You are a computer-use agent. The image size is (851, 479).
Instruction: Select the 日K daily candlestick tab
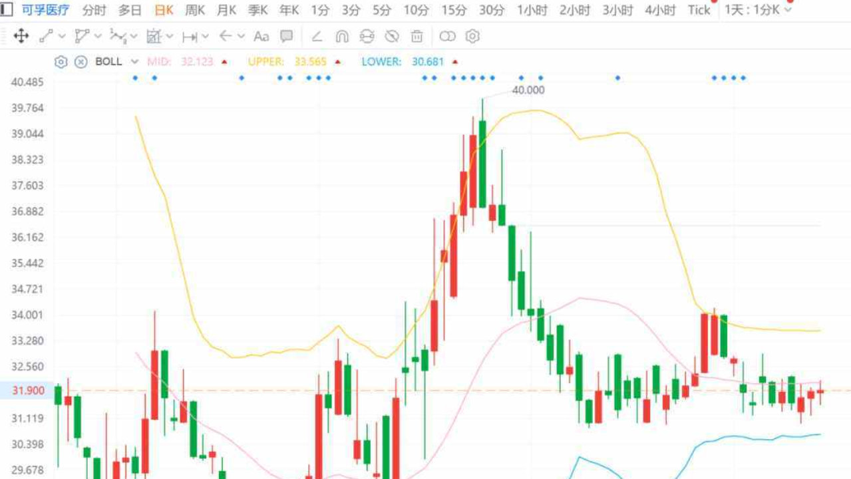(x=164, y=10)
